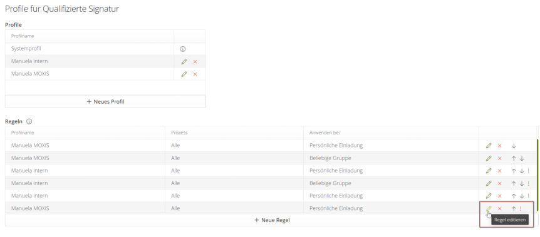Click Beliebige Gruppe in the Manuela MOXIS rule

330,158
